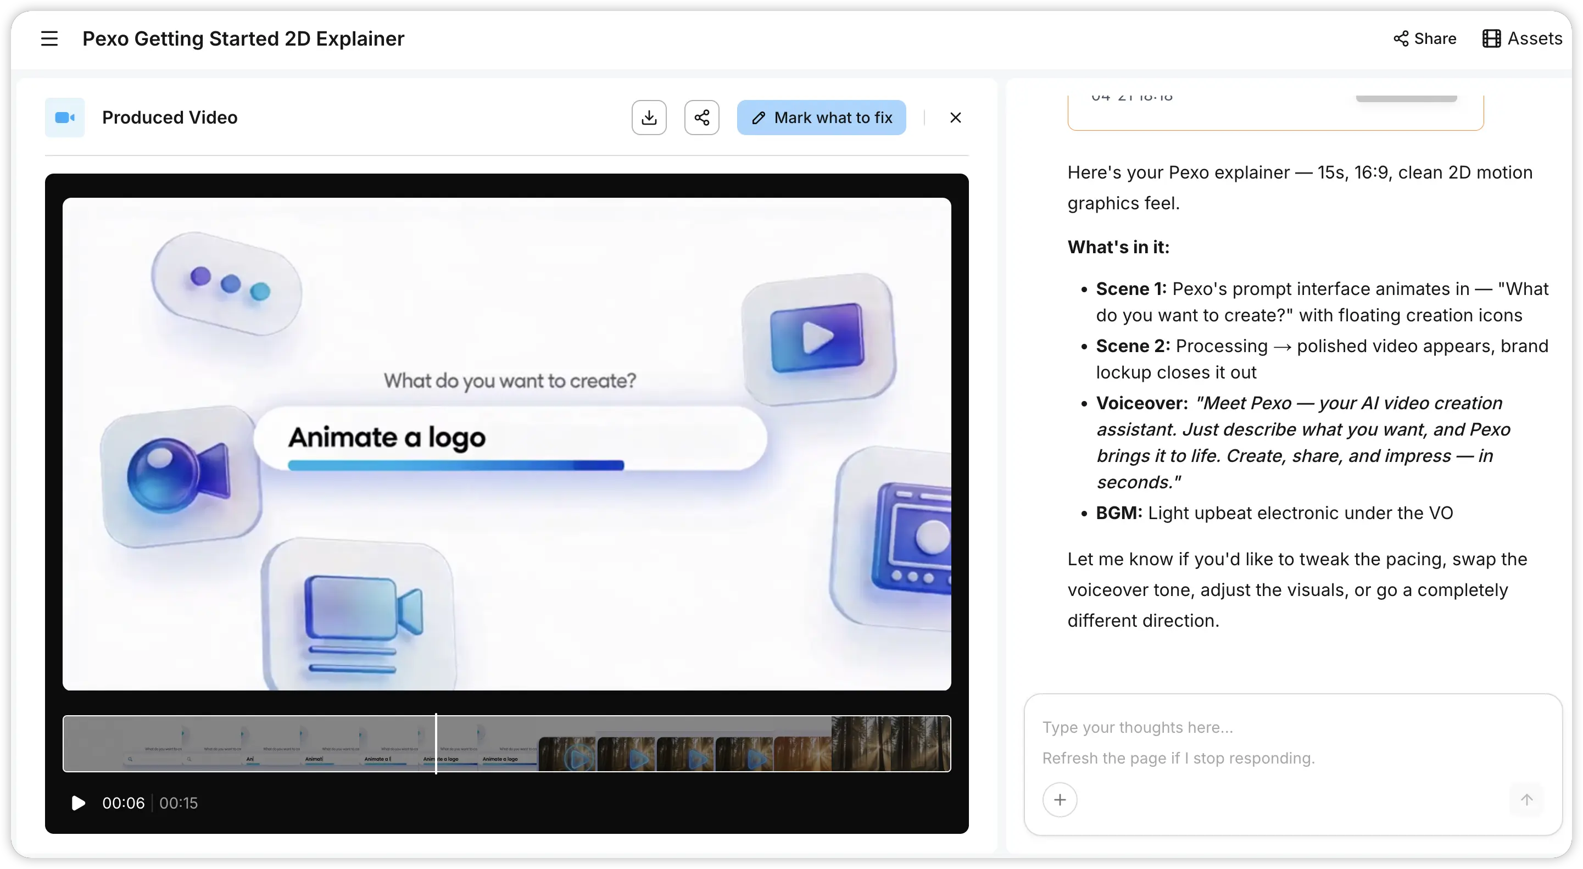Viewport: 1583px width, 869px height.
Task: Click the Produced Video heading
Action: pyautogui.click(x=170, y=118)
